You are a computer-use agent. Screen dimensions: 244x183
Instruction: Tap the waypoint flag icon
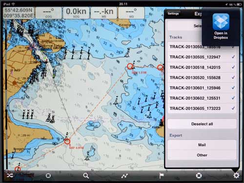(162, 176)
